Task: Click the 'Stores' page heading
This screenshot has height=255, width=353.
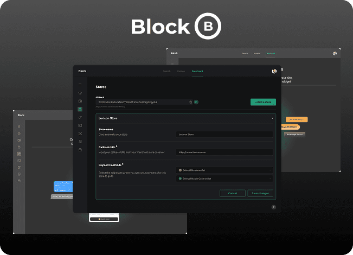Action: [101, 87]
